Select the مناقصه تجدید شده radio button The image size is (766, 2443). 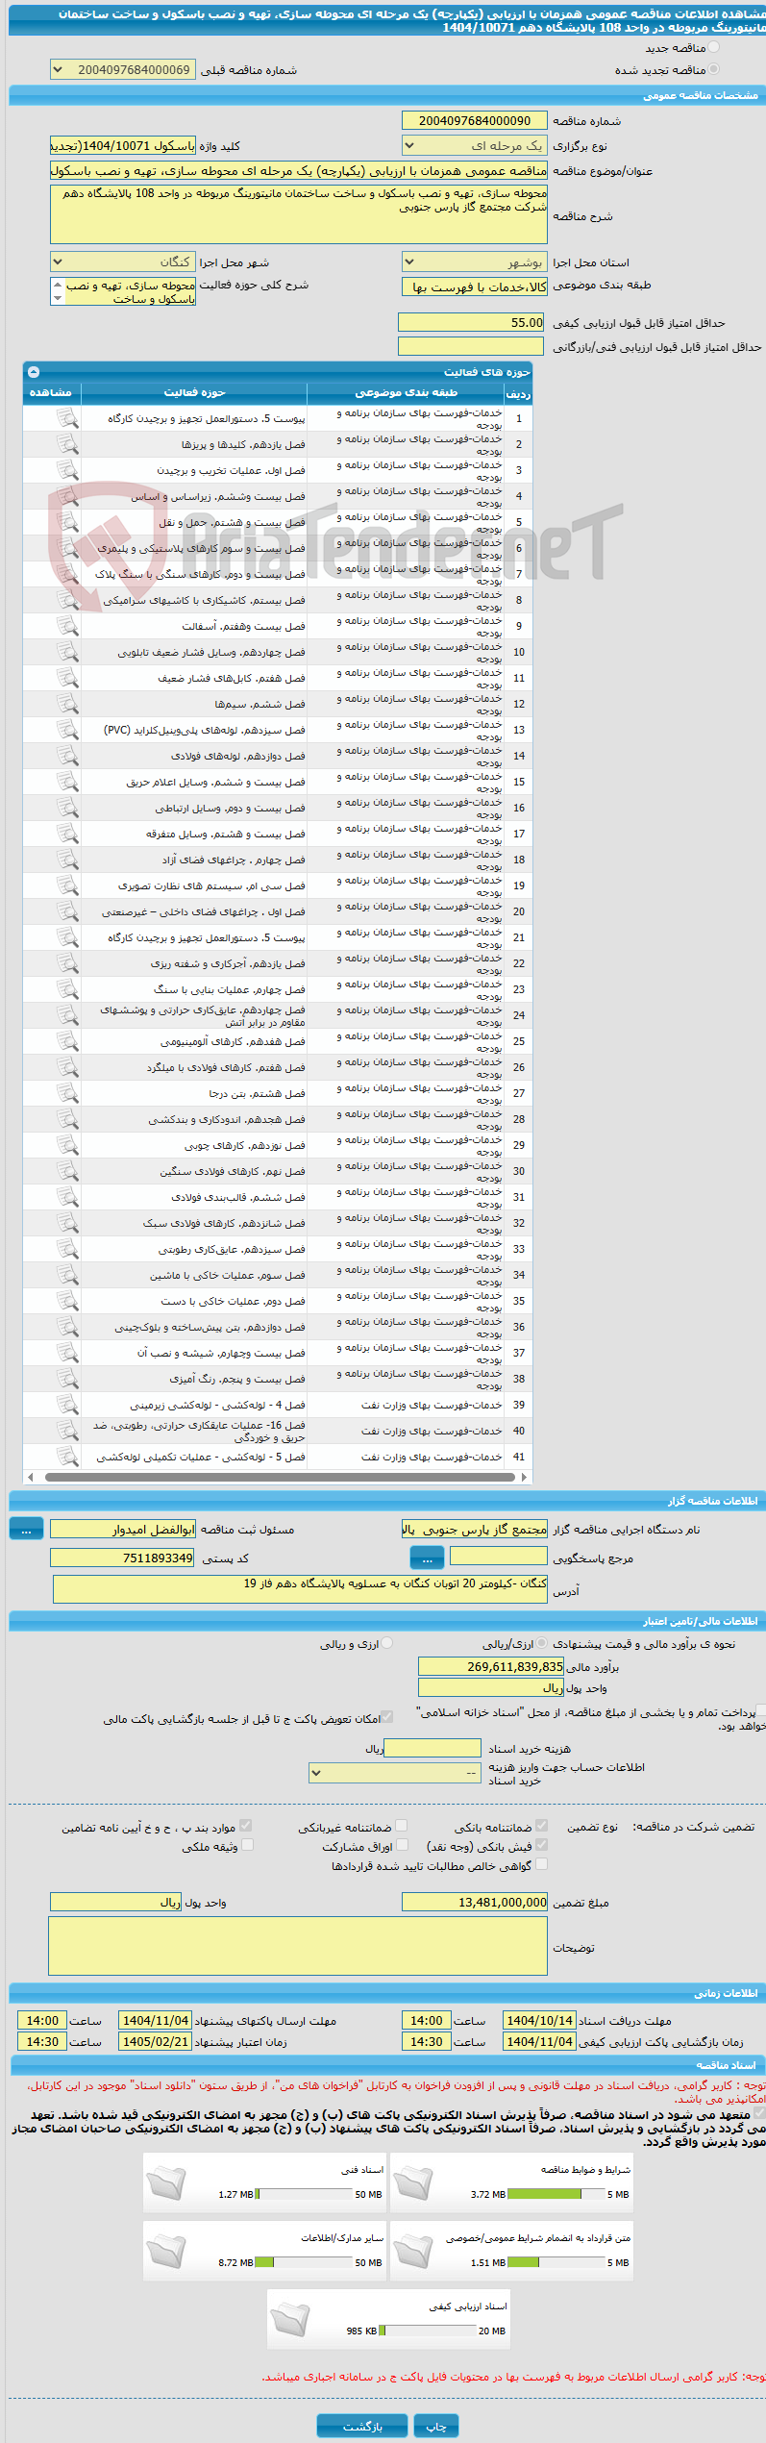(x=713, y=69)
